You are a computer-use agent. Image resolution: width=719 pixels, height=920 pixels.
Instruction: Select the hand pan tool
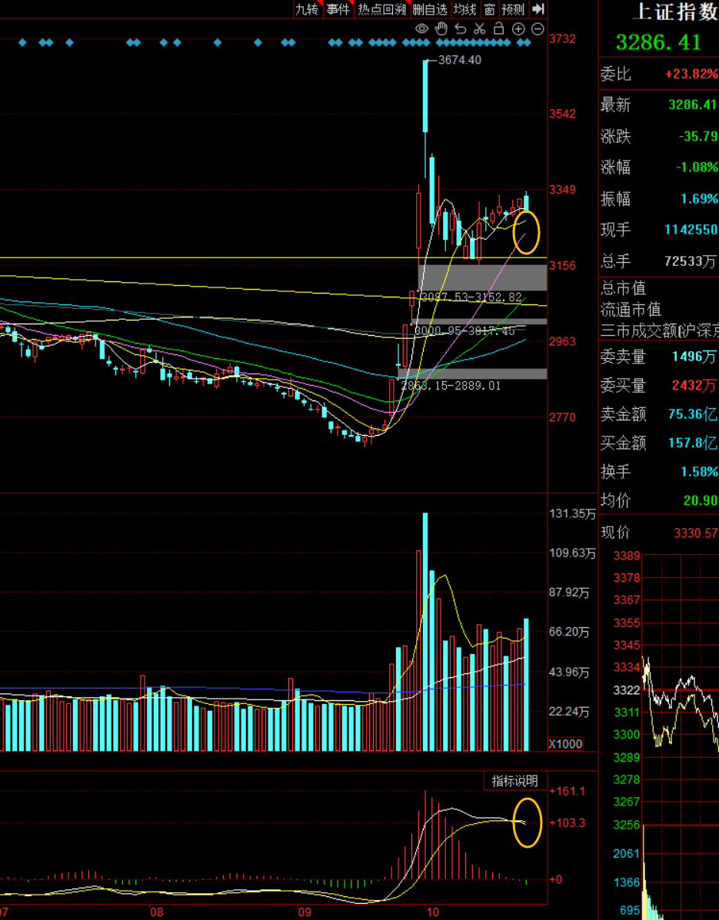tap(441, 29)
